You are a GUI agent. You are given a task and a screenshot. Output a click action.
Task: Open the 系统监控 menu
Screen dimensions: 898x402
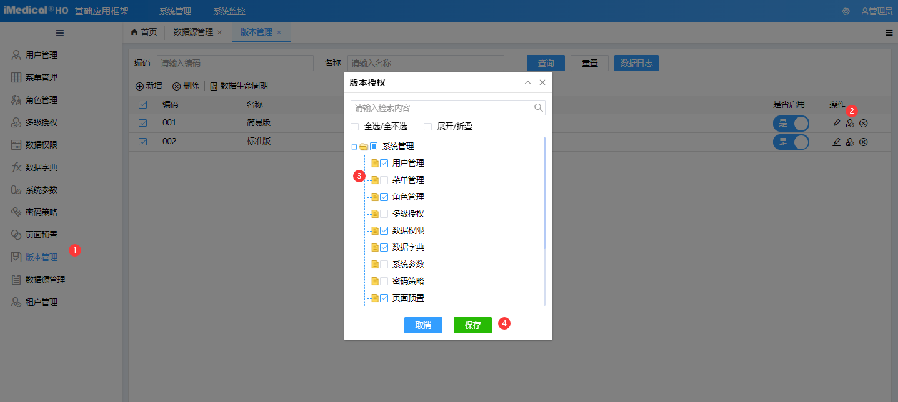point(229,11)
